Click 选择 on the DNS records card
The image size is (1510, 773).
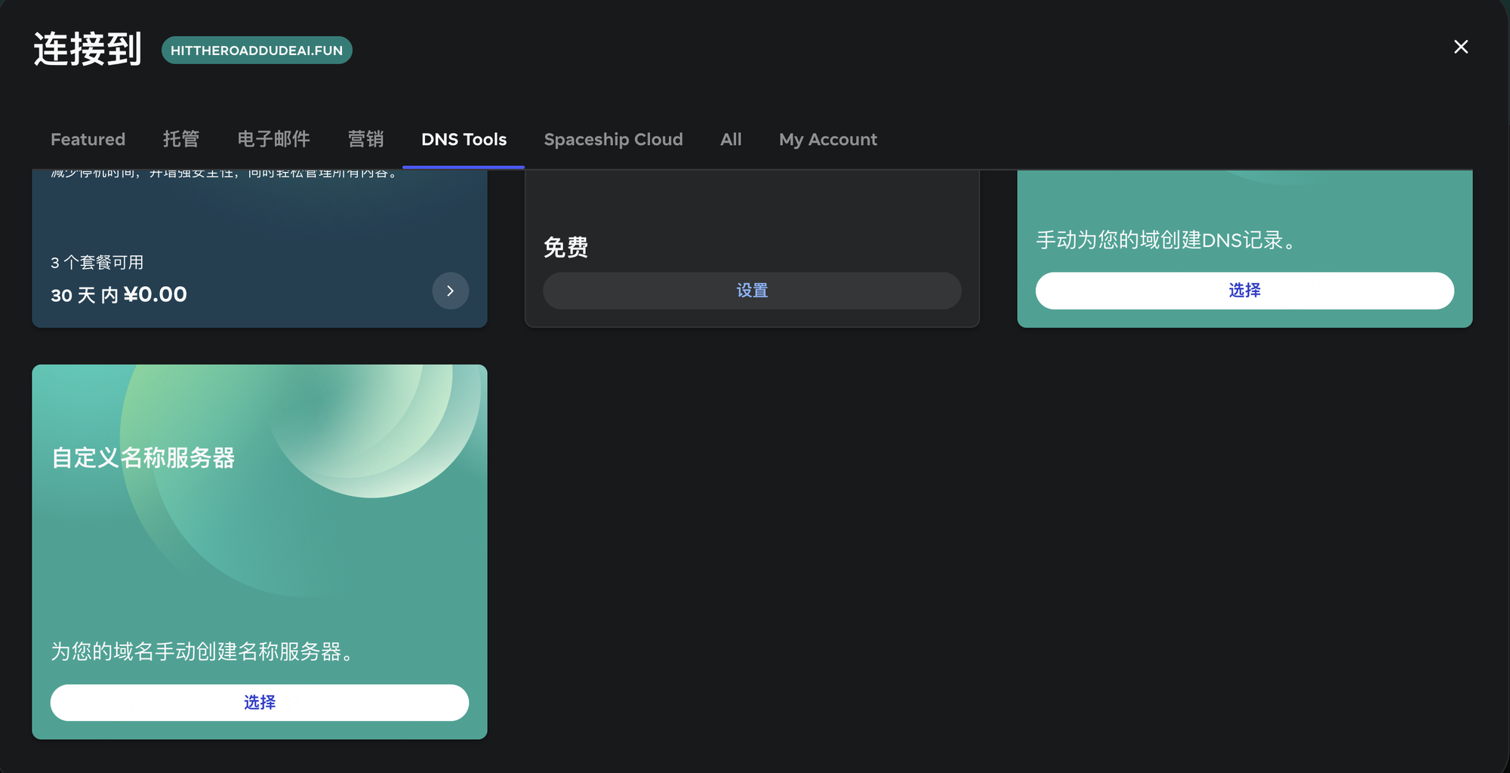[x=1244, y=291]
